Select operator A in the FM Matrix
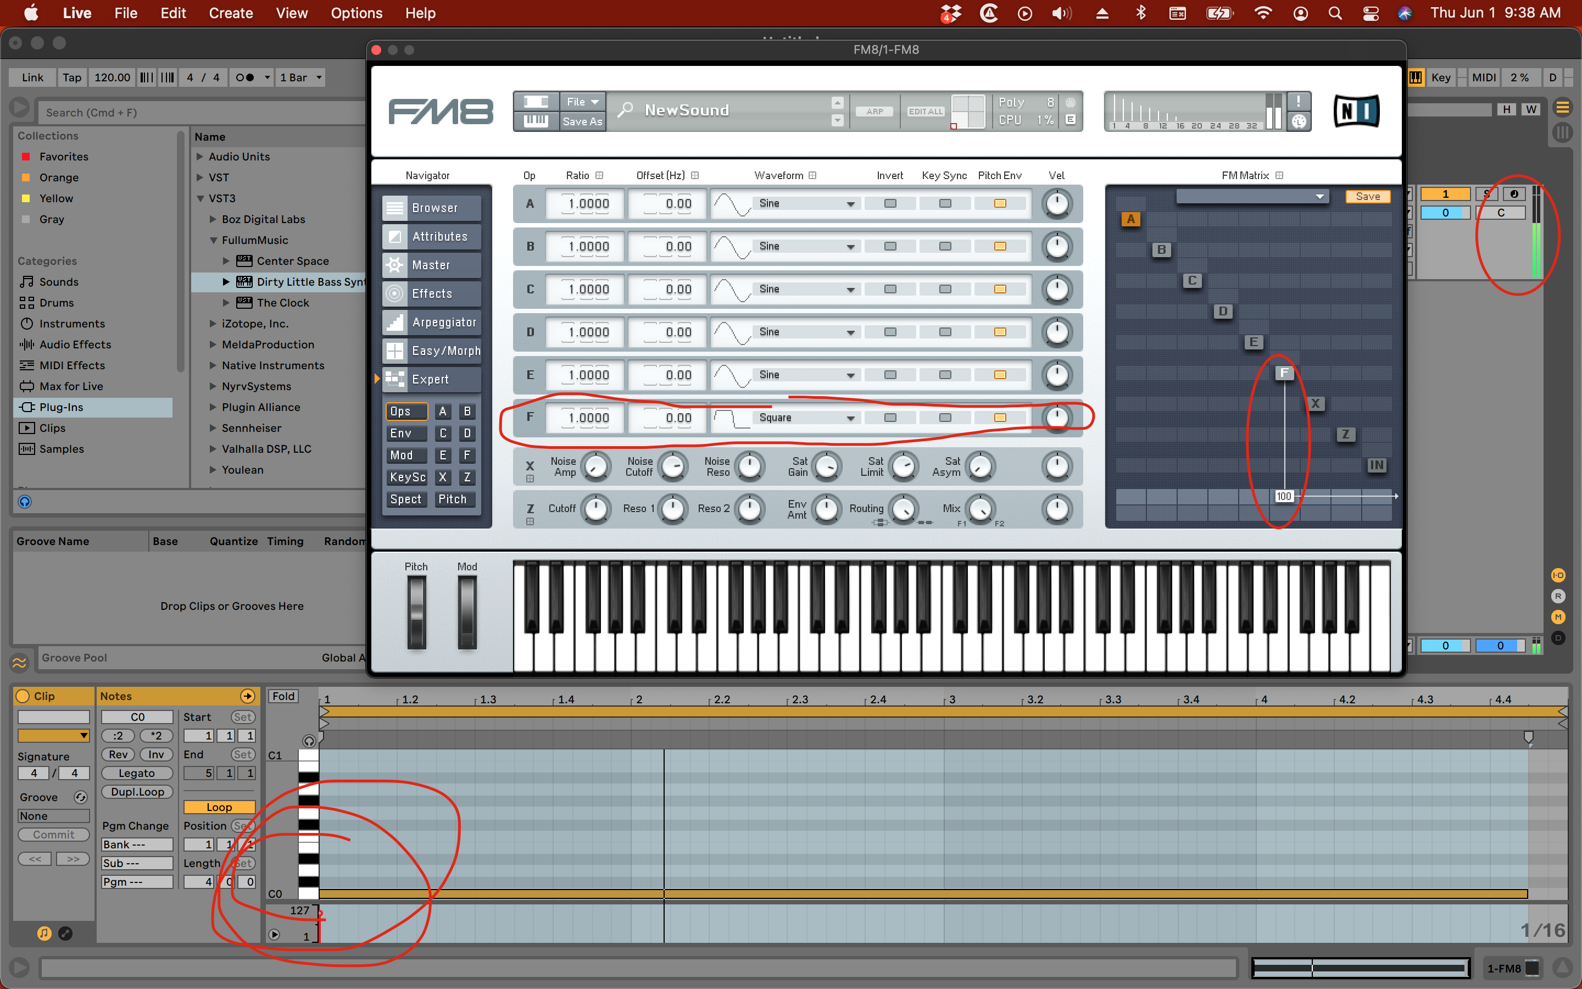This screenshot has height=989, width=1582. click(1131, 219)
